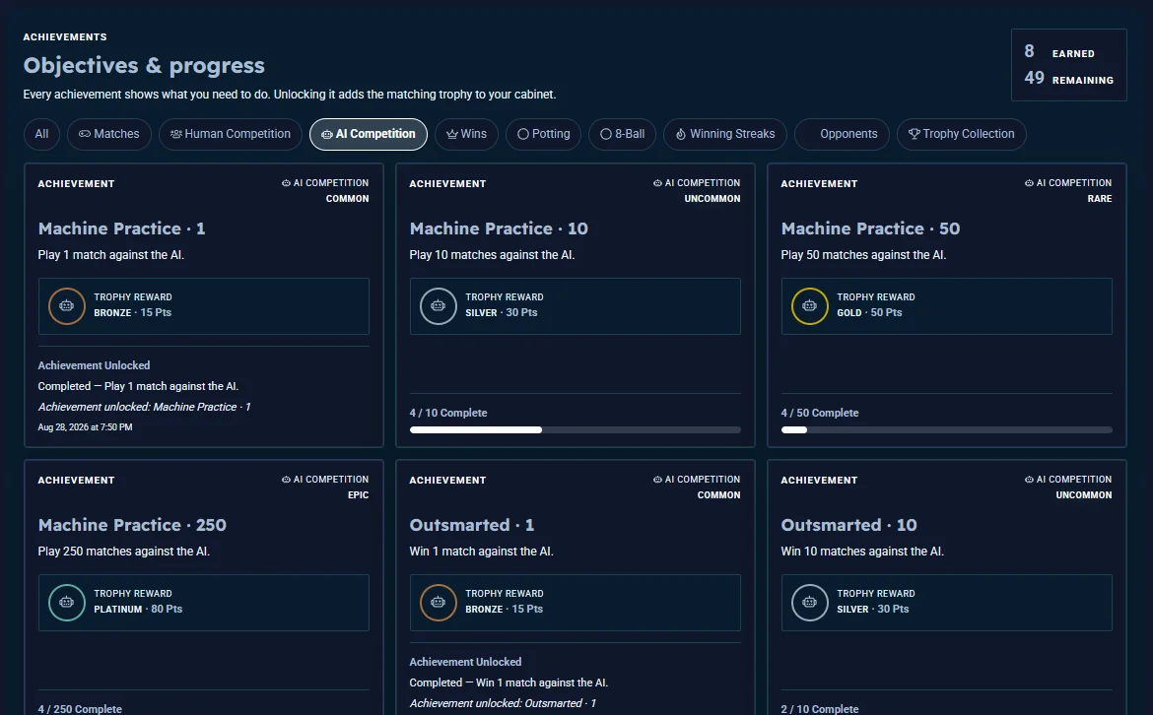Viewport: 1153px width, 715px height.
Task: Select the Opponents filter chip
Action: [x=842, y=135]
